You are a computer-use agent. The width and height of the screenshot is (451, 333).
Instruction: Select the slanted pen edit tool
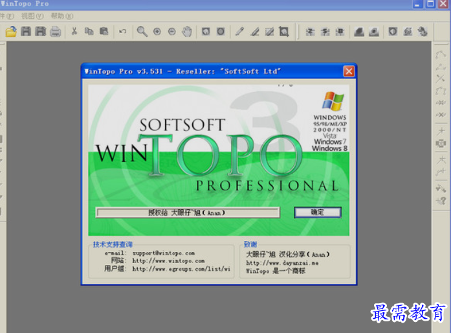tap(254, 31)
